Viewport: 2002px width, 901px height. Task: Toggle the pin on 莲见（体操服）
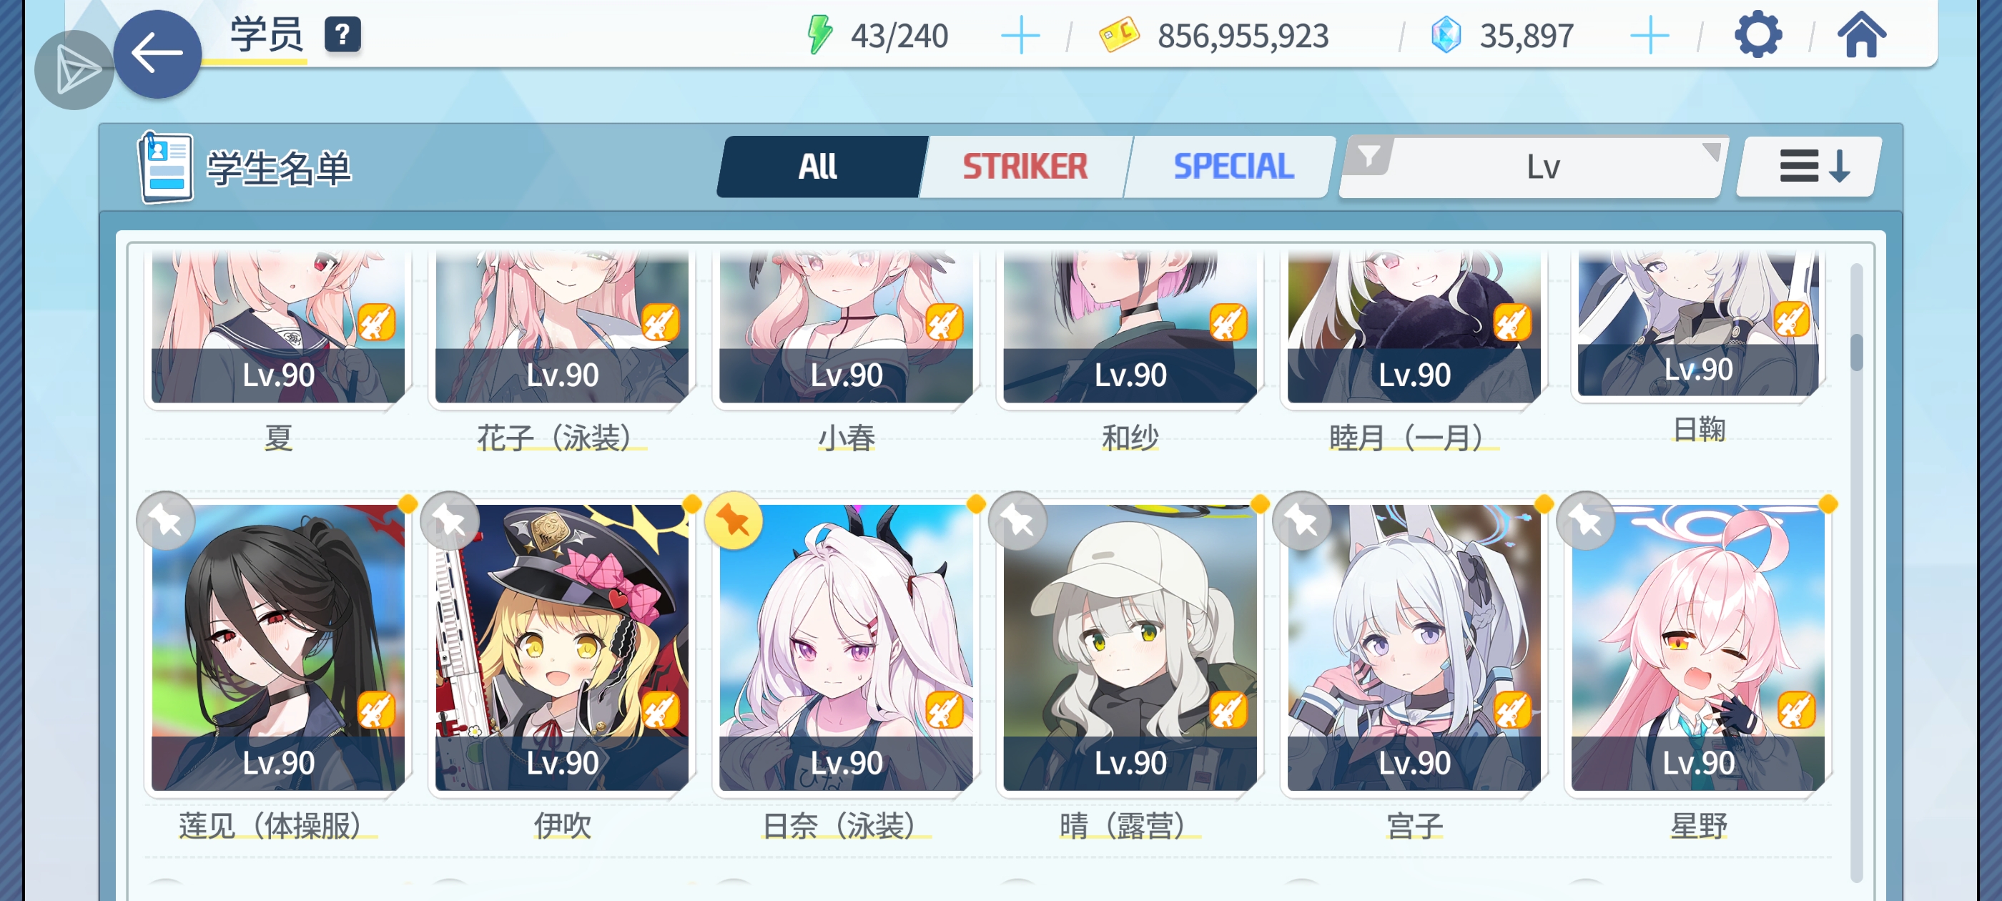pyautogui.click(x=166, y=521)
